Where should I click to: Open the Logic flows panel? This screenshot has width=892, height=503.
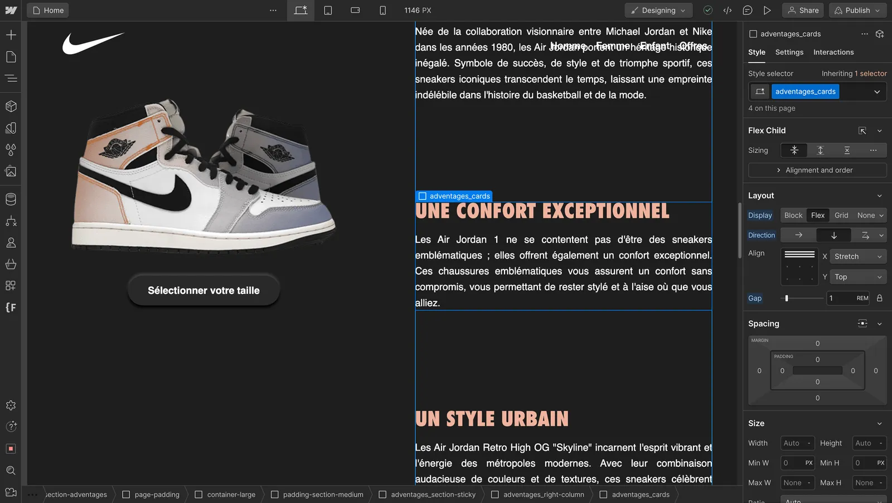pyautogui.click(x=11, y=221)
